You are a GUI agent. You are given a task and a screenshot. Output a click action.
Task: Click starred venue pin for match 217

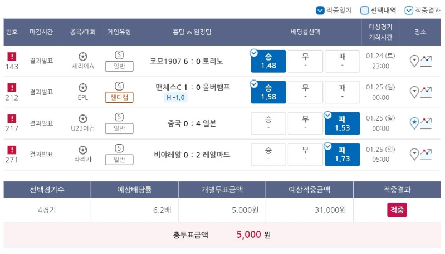pyautogui.click(x=414, y=123)
